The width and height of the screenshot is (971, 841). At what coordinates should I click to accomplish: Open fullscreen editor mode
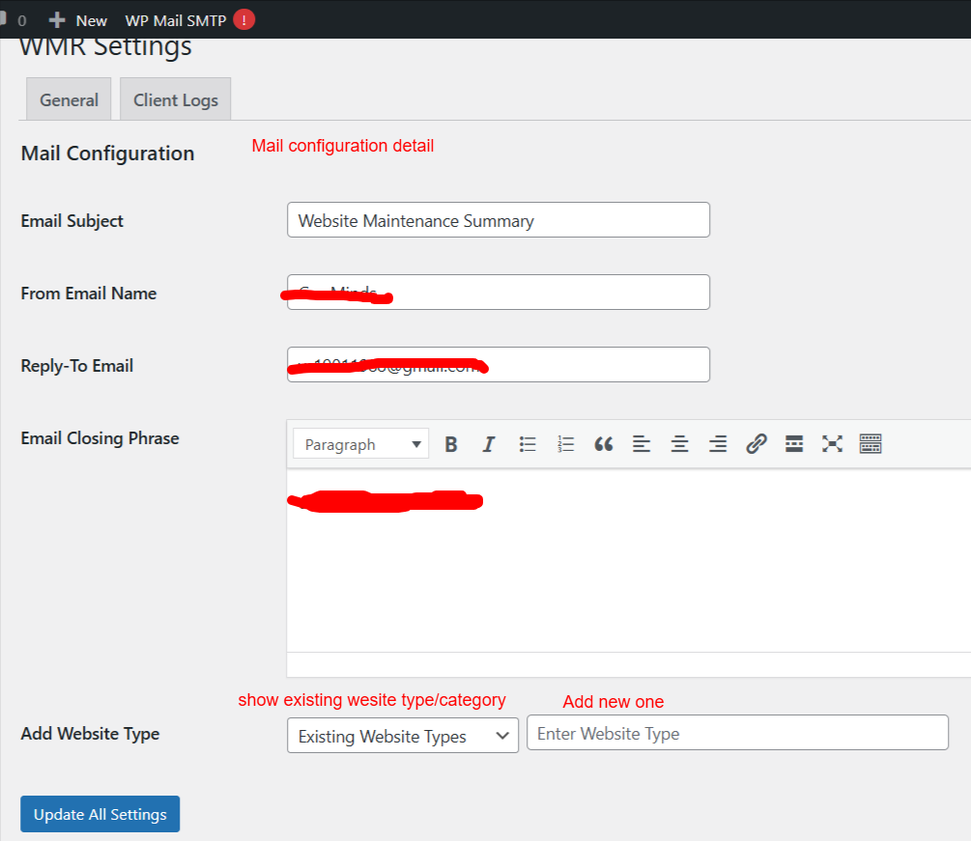[x=832, y=444]
